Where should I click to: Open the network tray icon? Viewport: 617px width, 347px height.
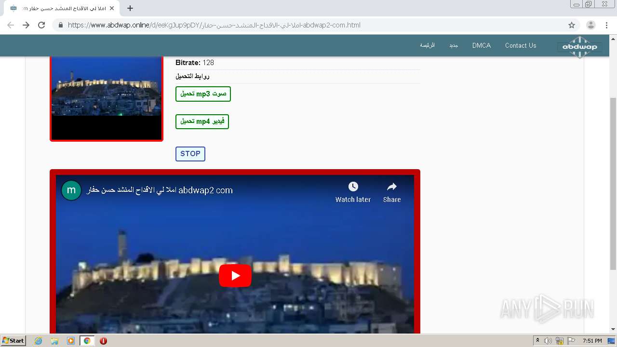pos(560,341)
